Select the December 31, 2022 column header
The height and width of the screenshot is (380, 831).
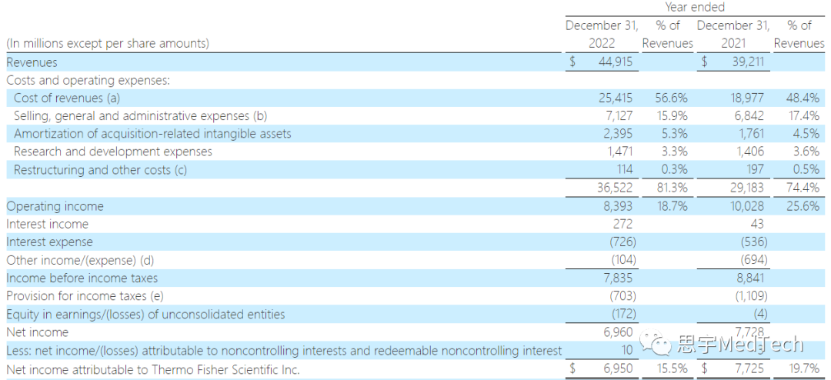click(602, 35)
